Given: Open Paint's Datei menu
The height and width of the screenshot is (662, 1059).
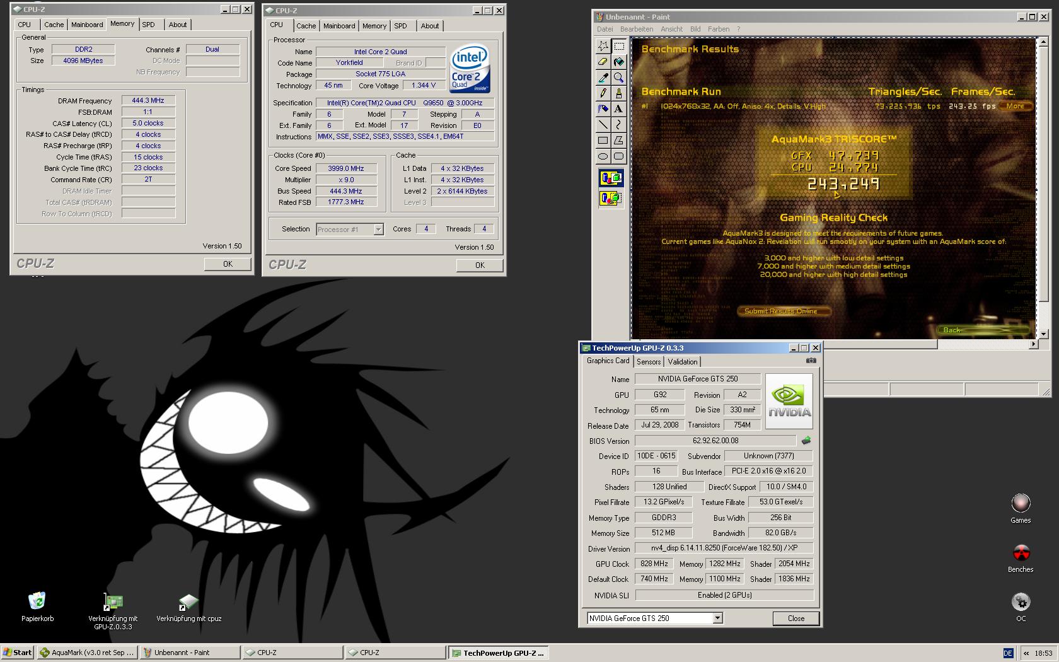Looking at the screenshot, I should tap(605, 29).
